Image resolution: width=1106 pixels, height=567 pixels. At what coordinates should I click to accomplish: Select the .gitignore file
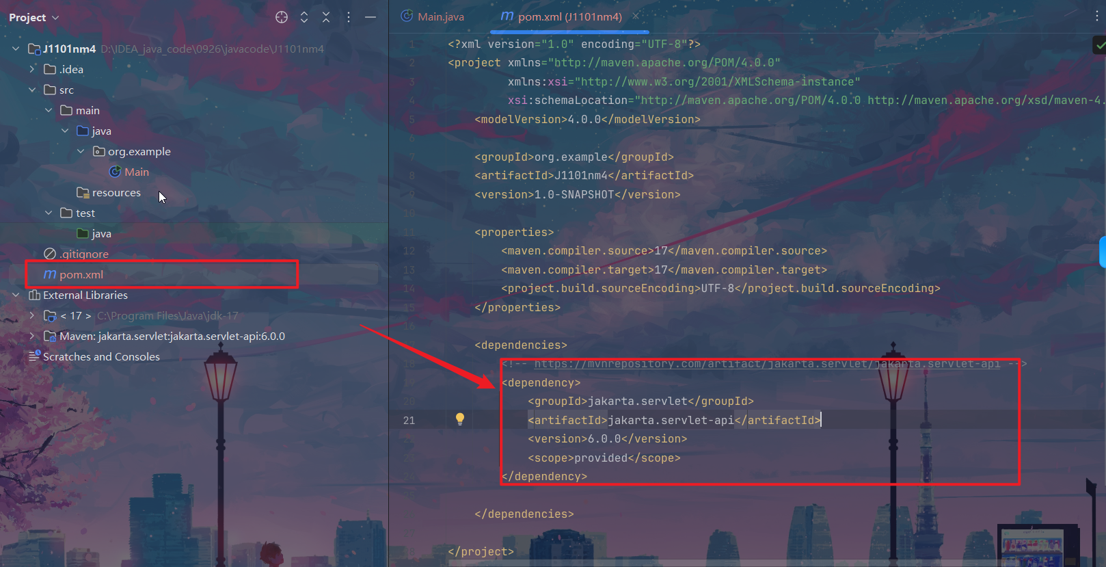point(84,254)
